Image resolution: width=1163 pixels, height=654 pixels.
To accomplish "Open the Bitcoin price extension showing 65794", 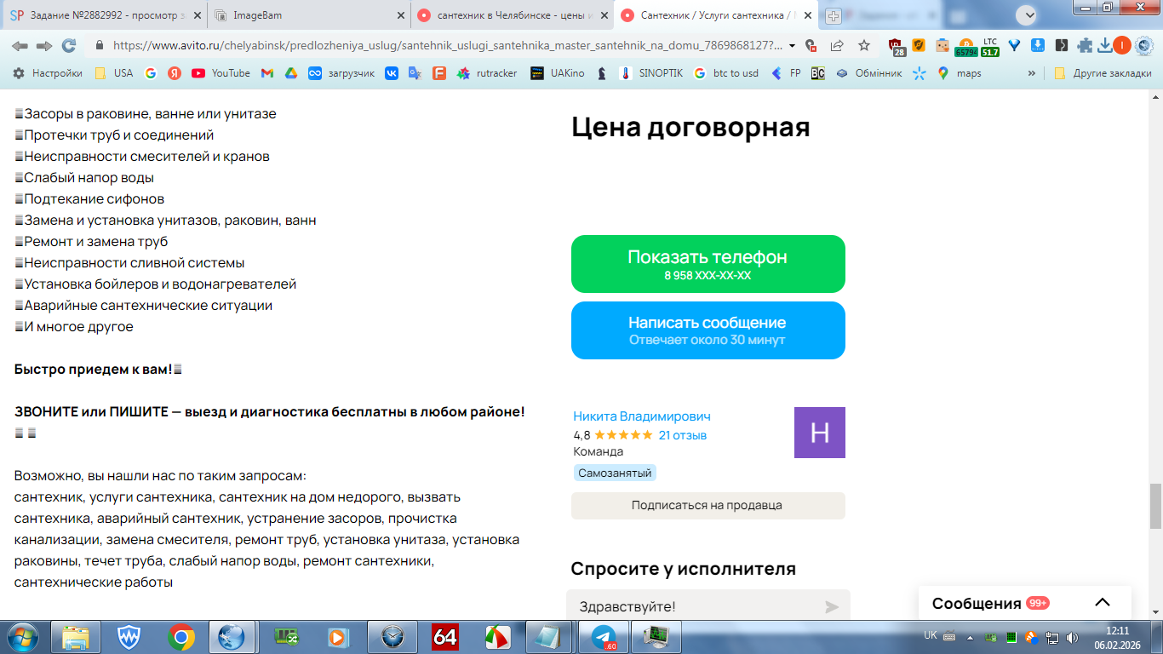I will 965,47.
